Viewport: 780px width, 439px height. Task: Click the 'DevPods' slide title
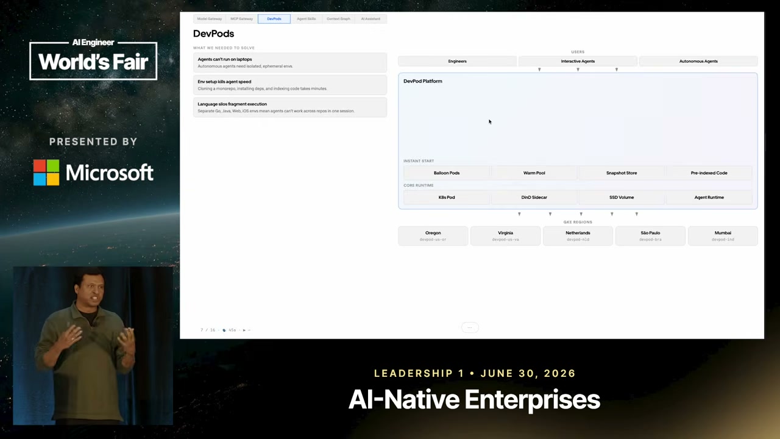click(x=213, y=34)
